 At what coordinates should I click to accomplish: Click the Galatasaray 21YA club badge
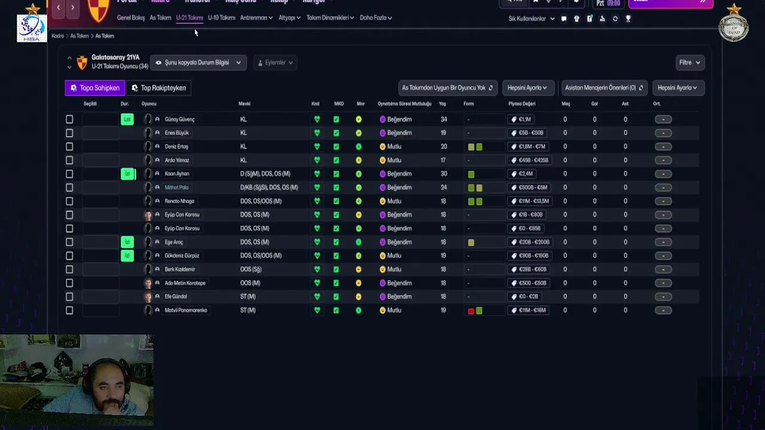(82, 62)
